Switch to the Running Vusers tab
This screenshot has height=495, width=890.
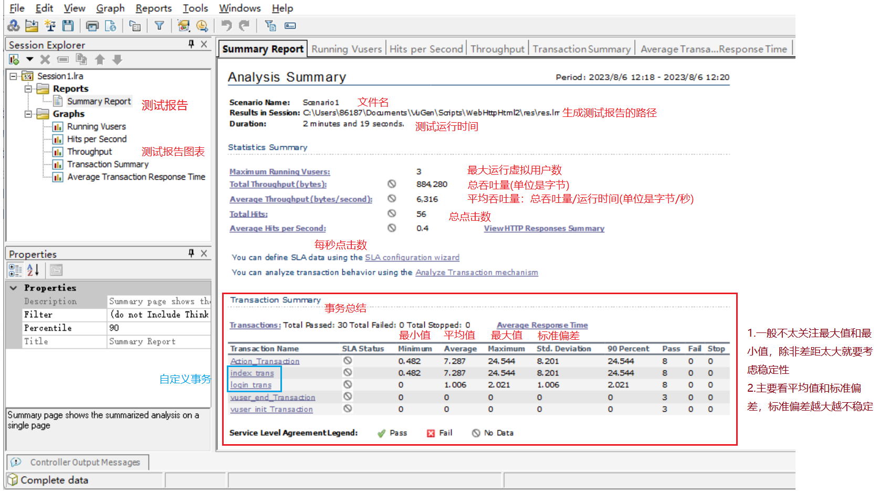coord(347,49)
